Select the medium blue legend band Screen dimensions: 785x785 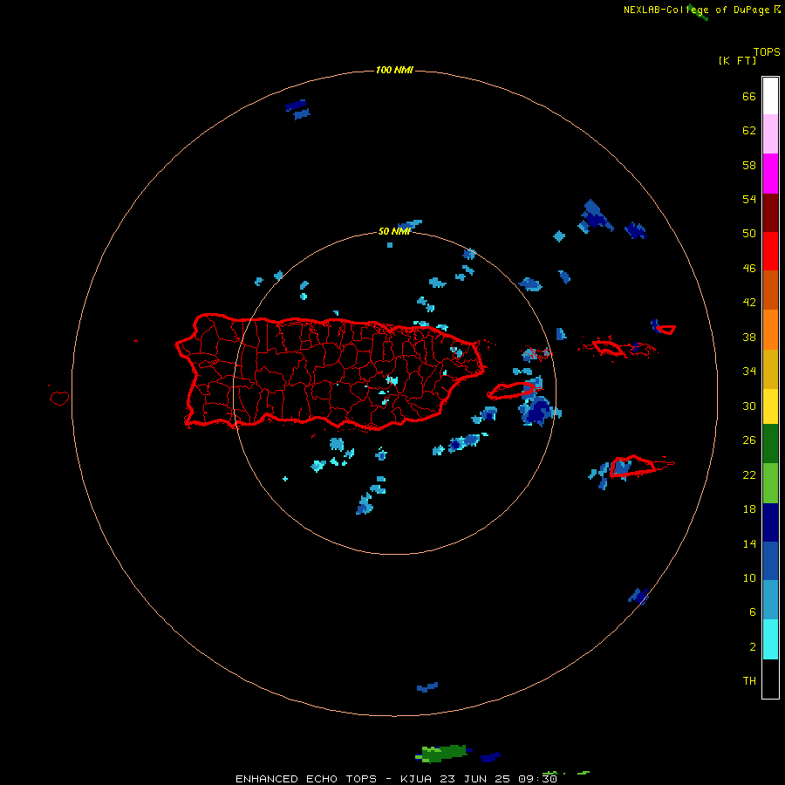[x=770, y=561]
